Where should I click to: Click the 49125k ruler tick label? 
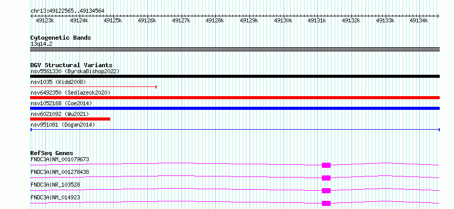click(x=113, y=20)
